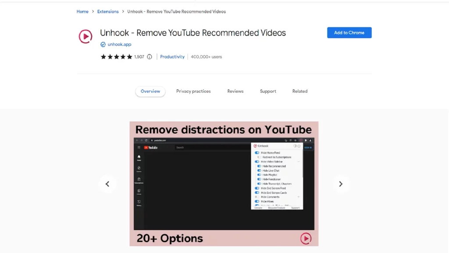Navigate to Extensions in the breadcrumb
The image size is (449, 253).
click(x=108, y=11)
